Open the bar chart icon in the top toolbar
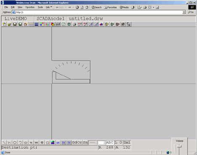Image resolution: width=197 pixels, height=155 pixels. point(101,24)
